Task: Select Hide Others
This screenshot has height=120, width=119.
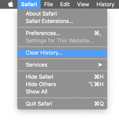Action: click(x=62, y=84)
